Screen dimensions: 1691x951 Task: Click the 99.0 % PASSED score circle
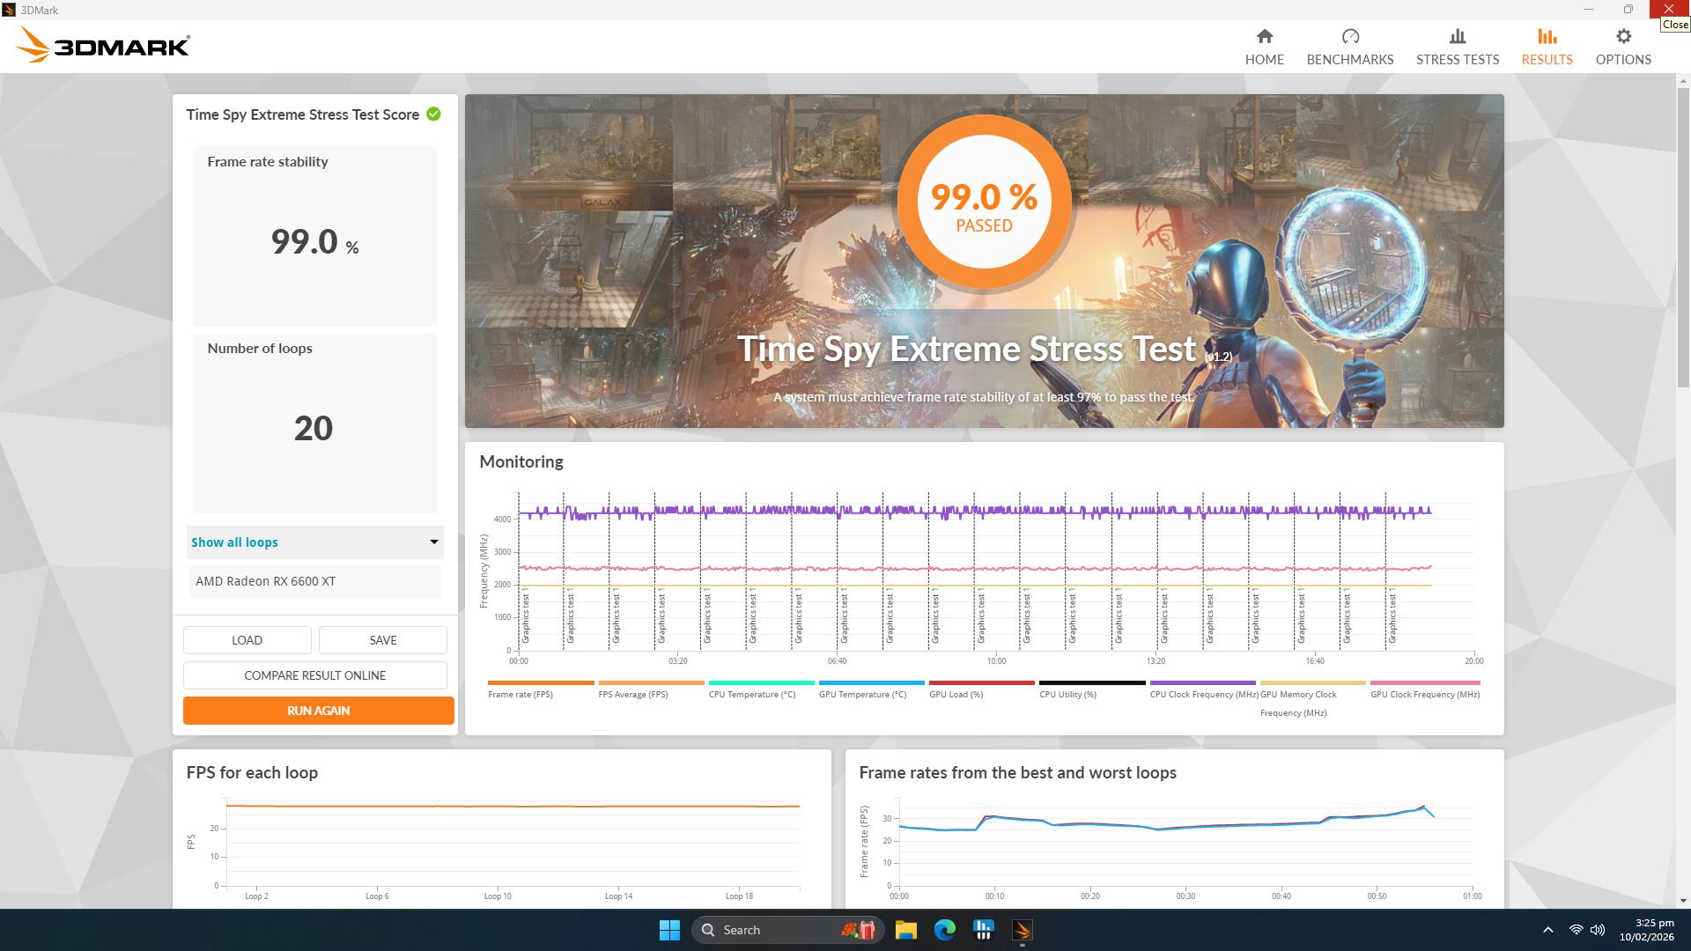pyautogui.click(x=984, y=202)
